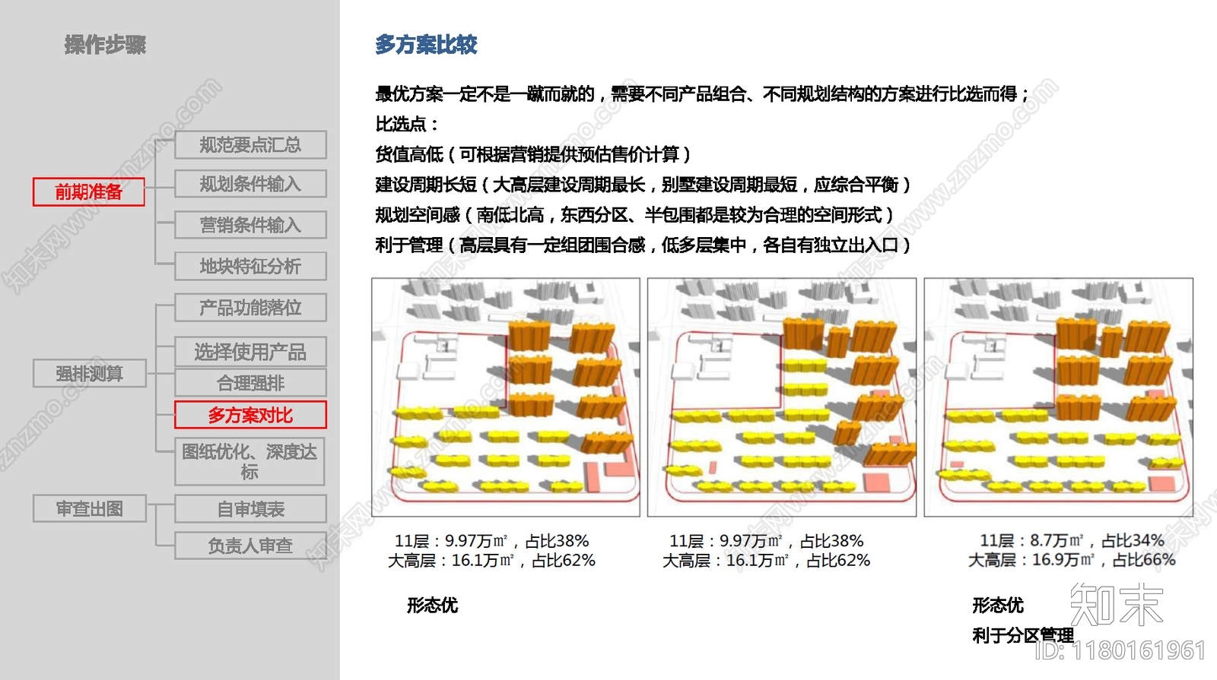Image resolution: width=1217 pixels, height=680 pixels.
Task: Click the 建设周期长短 criteria line
Action: [x=643, y=185]
